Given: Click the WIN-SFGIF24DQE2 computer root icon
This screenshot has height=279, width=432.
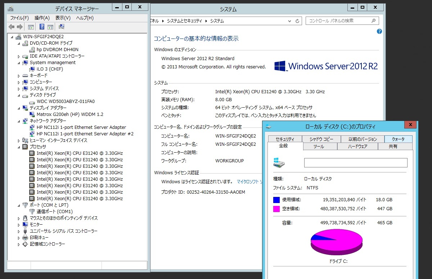Looking at the screenshot, I should (18, 36).
